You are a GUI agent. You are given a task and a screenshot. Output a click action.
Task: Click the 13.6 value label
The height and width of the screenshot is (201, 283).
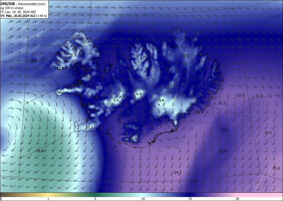107,70
